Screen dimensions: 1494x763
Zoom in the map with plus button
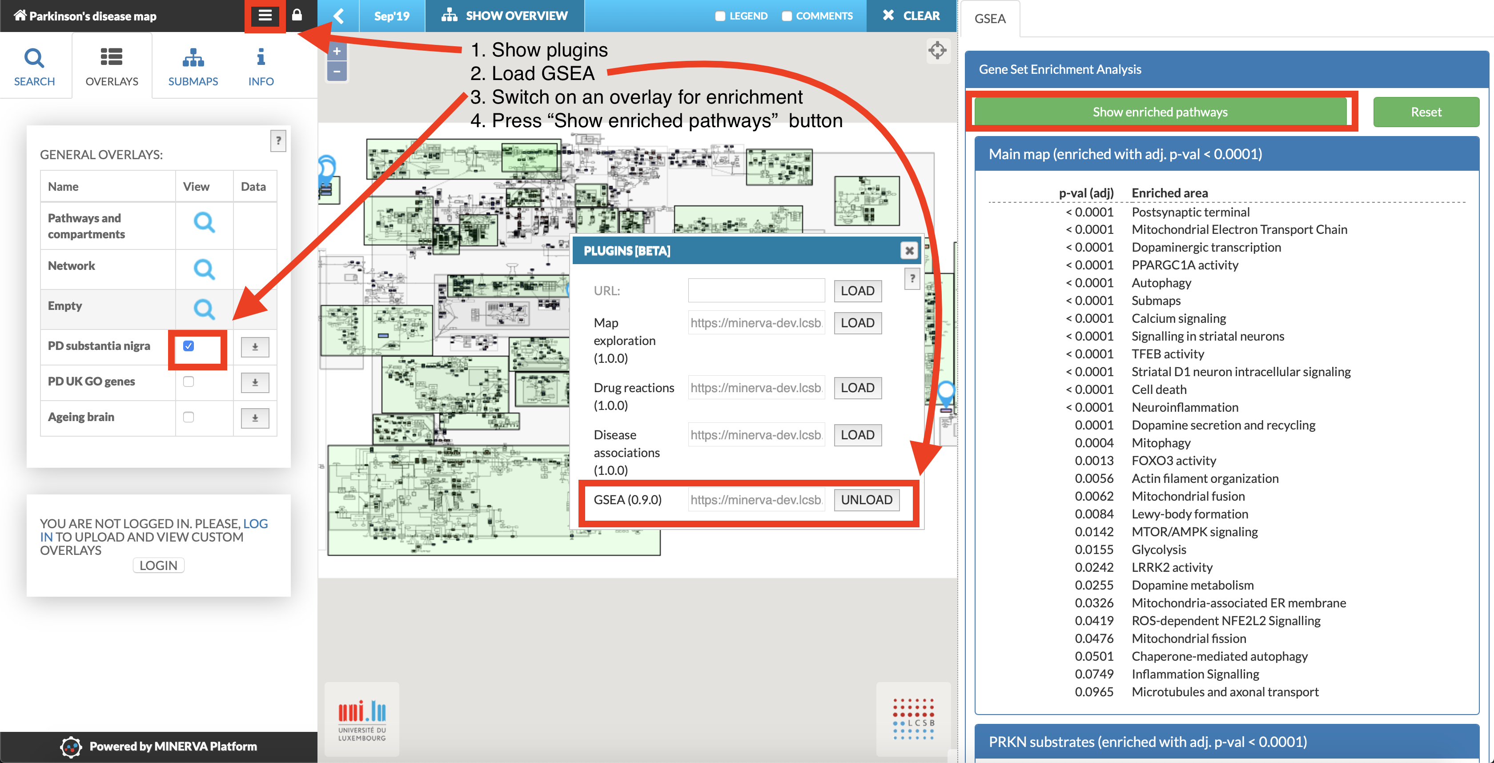pyautogui.click(x=337, y=52)
